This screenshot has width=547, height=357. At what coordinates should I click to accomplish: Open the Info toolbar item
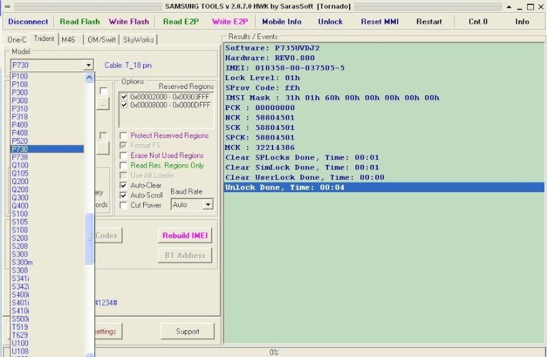click(522, 22)
